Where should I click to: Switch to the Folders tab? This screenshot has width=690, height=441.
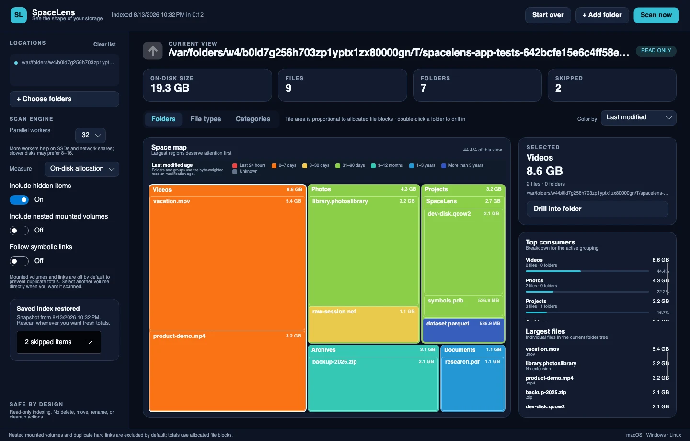click(163, 119)
